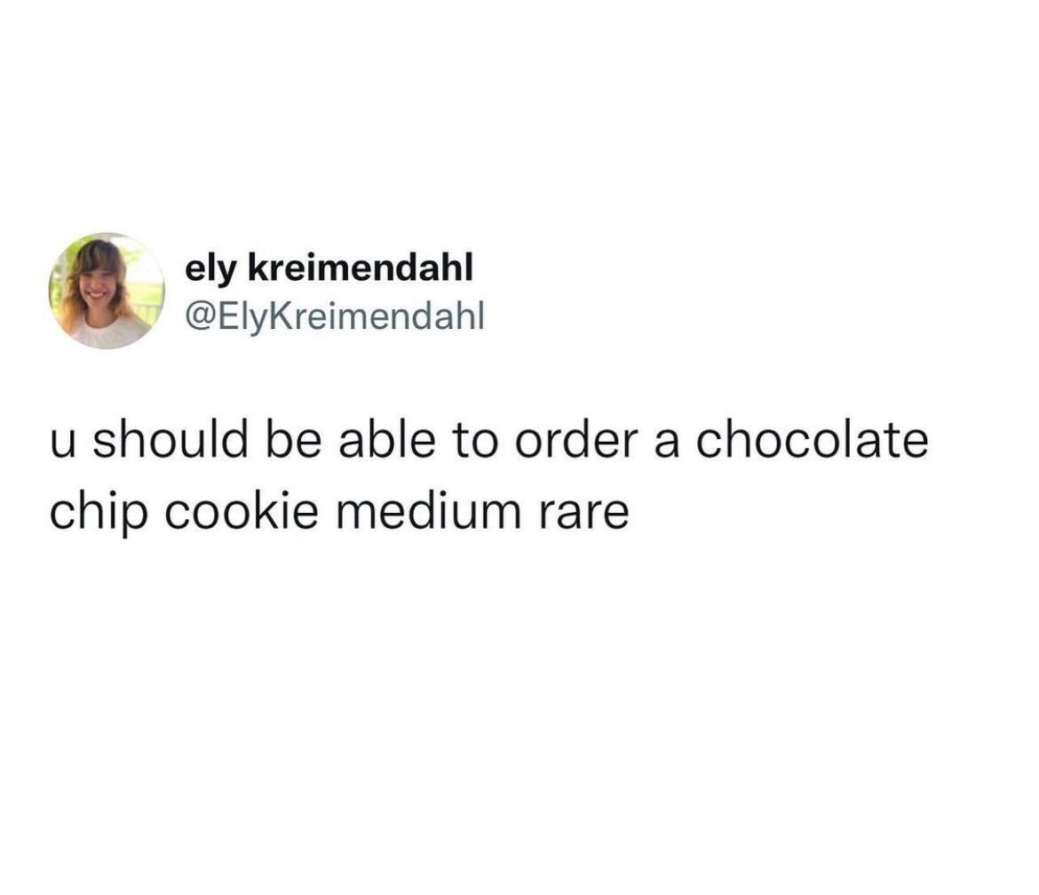Click the letter 'u' starting the tweet
The height and width of the screenshot is (895, 1039).
coord(63,444)
